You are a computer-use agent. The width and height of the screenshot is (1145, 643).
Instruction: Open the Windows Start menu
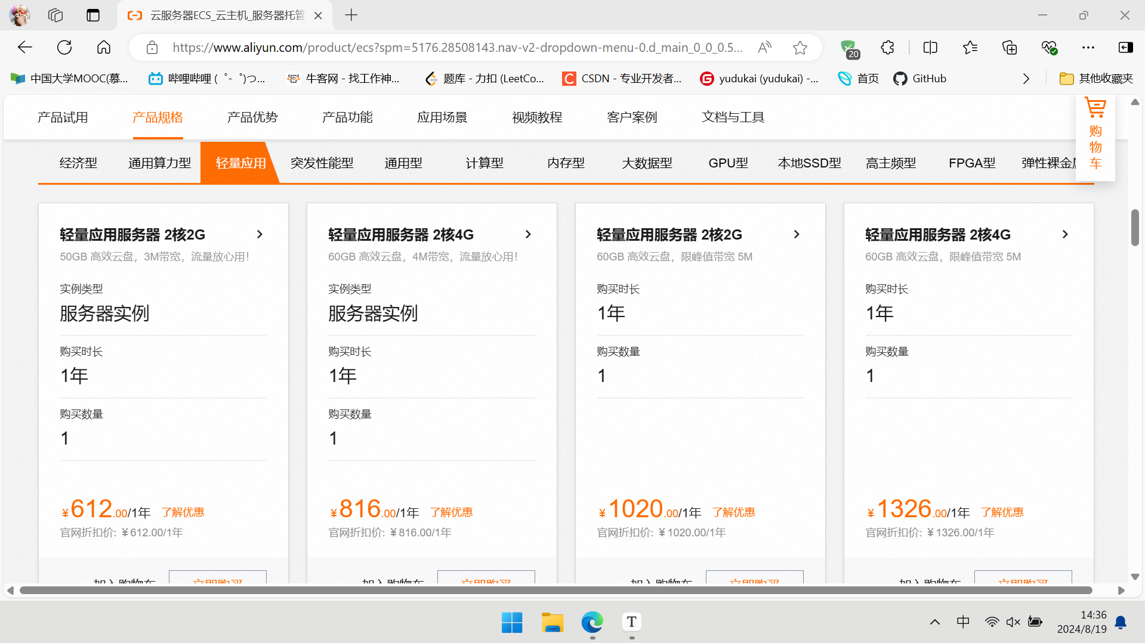(512, 622)
